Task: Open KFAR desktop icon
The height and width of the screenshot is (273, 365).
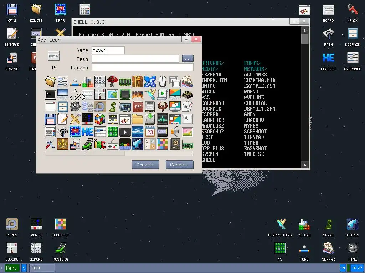Action: (60, 13)
